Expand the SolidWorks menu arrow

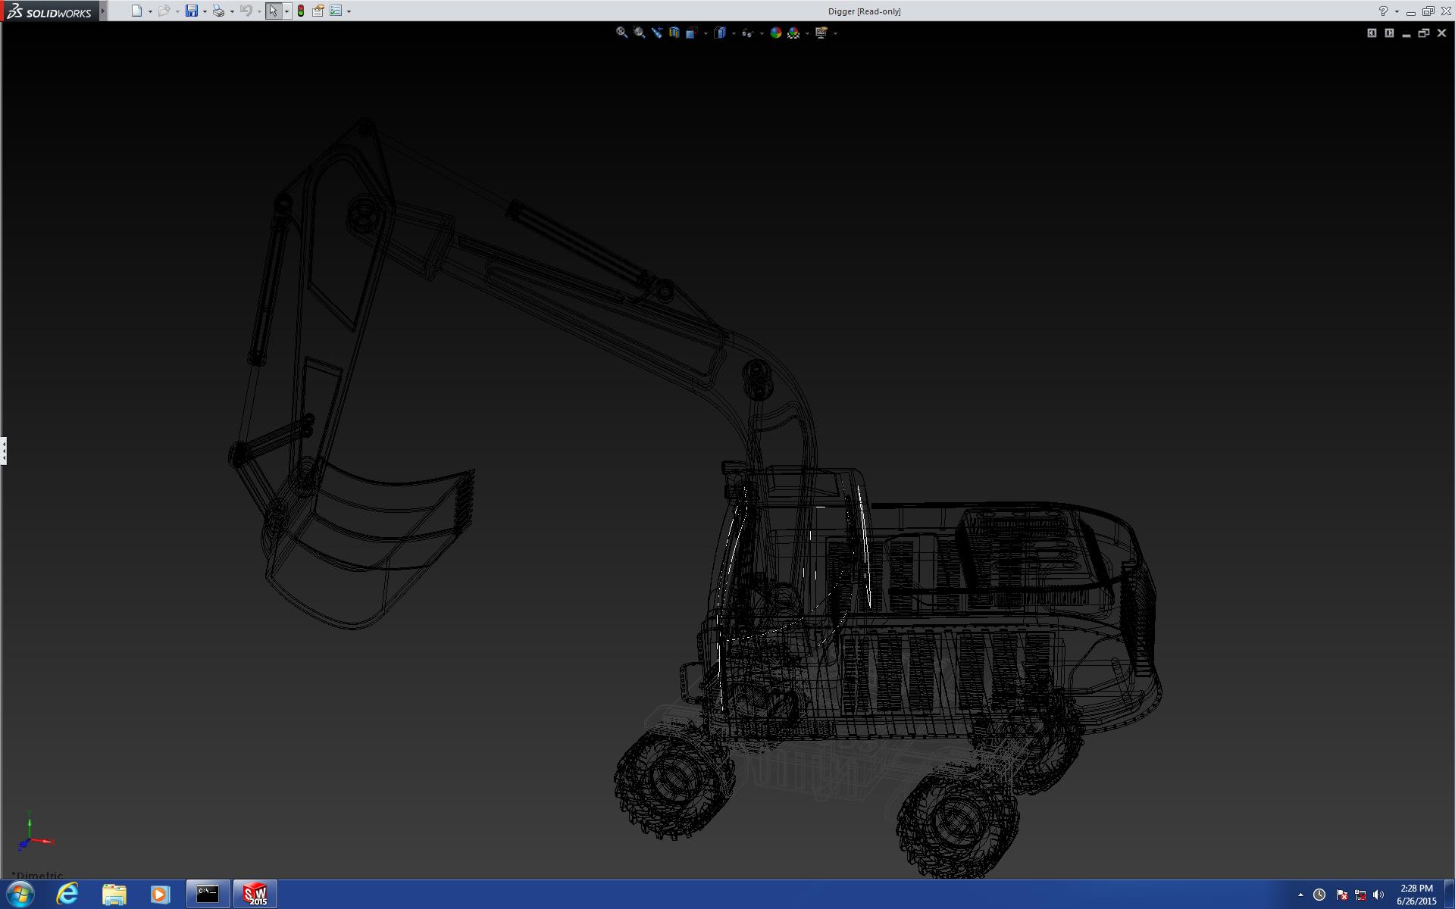click(103, 11)
